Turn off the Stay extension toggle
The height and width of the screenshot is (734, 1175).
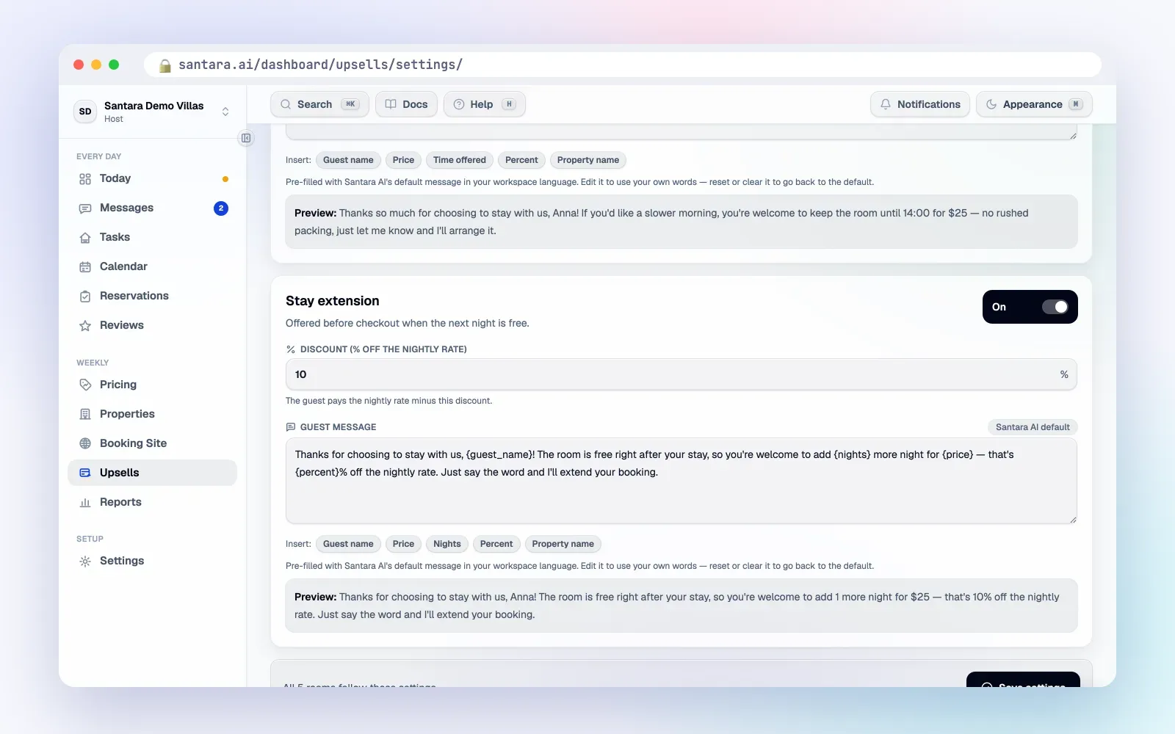pos(1055,307)
